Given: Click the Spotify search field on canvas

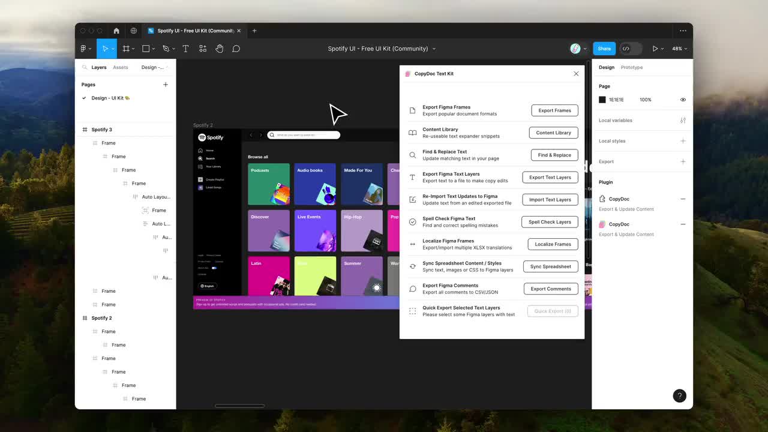Looking at the screenshot, I should tap(304, 135).
